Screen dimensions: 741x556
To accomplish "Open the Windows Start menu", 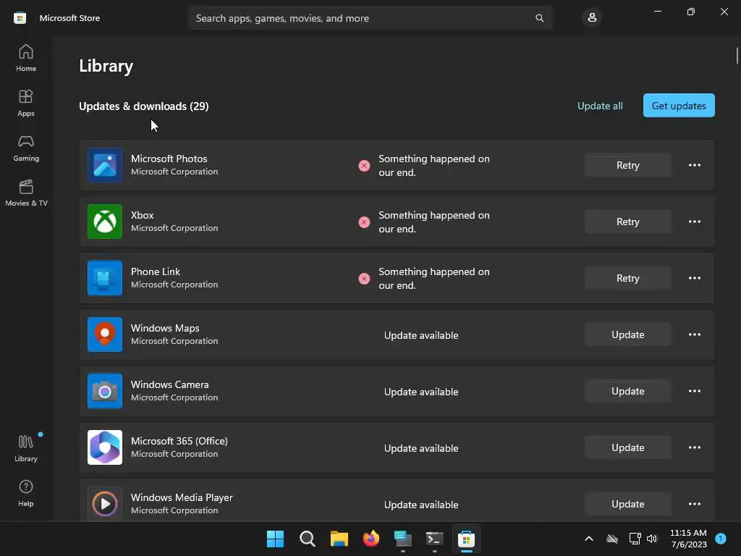I will 275,539.
